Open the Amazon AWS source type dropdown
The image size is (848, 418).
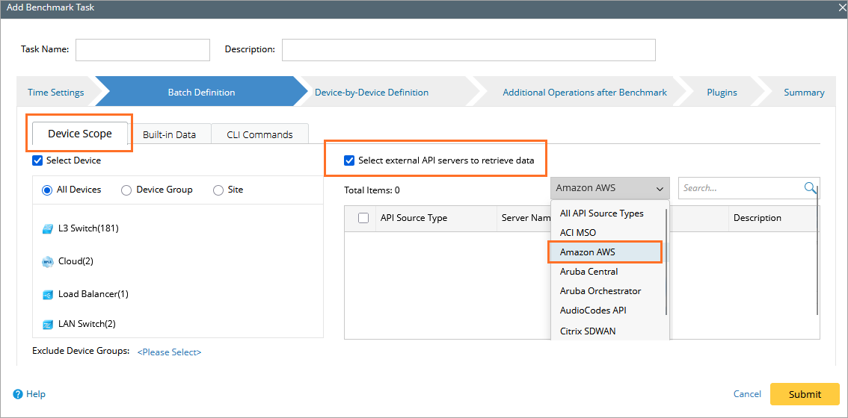pos(610,189)
